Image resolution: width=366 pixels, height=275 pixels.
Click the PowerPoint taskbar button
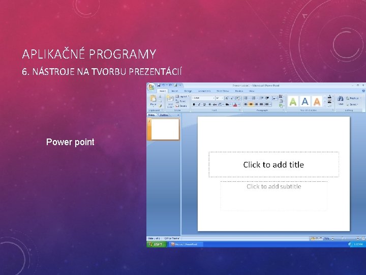coord(186,244)
